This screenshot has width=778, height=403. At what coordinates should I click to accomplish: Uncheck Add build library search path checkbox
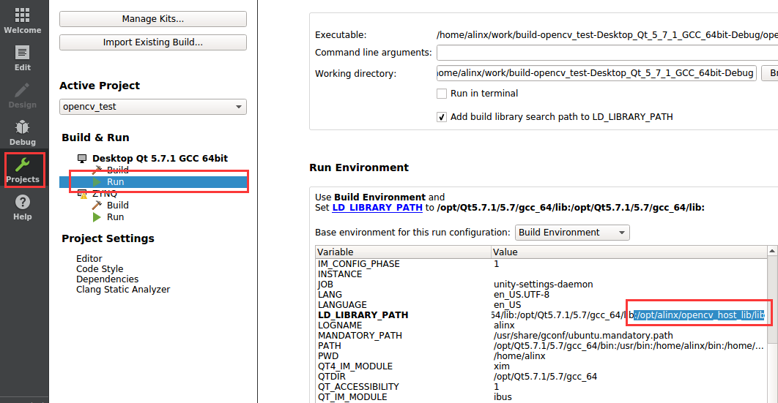442,117
